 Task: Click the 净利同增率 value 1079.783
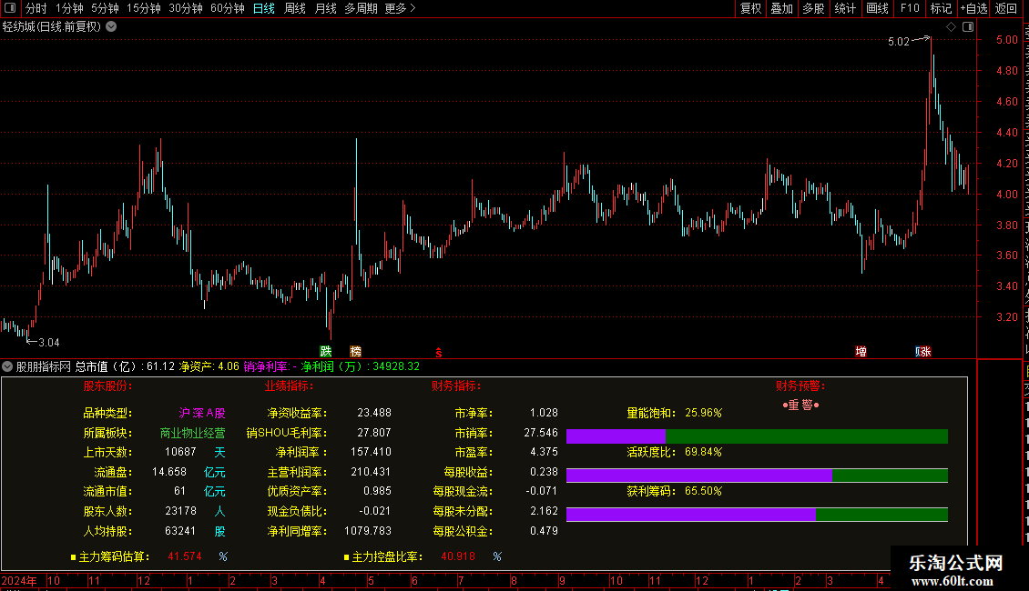(x=368, y=531)
